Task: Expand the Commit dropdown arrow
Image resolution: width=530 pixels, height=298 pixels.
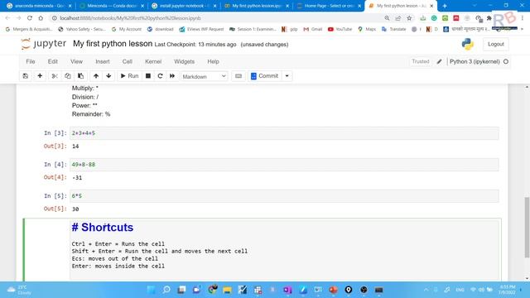Action: 287,76
